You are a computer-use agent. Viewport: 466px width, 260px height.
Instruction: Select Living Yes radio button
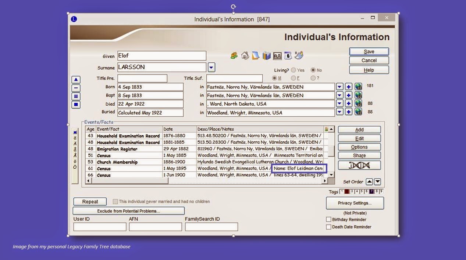[294, 70]
